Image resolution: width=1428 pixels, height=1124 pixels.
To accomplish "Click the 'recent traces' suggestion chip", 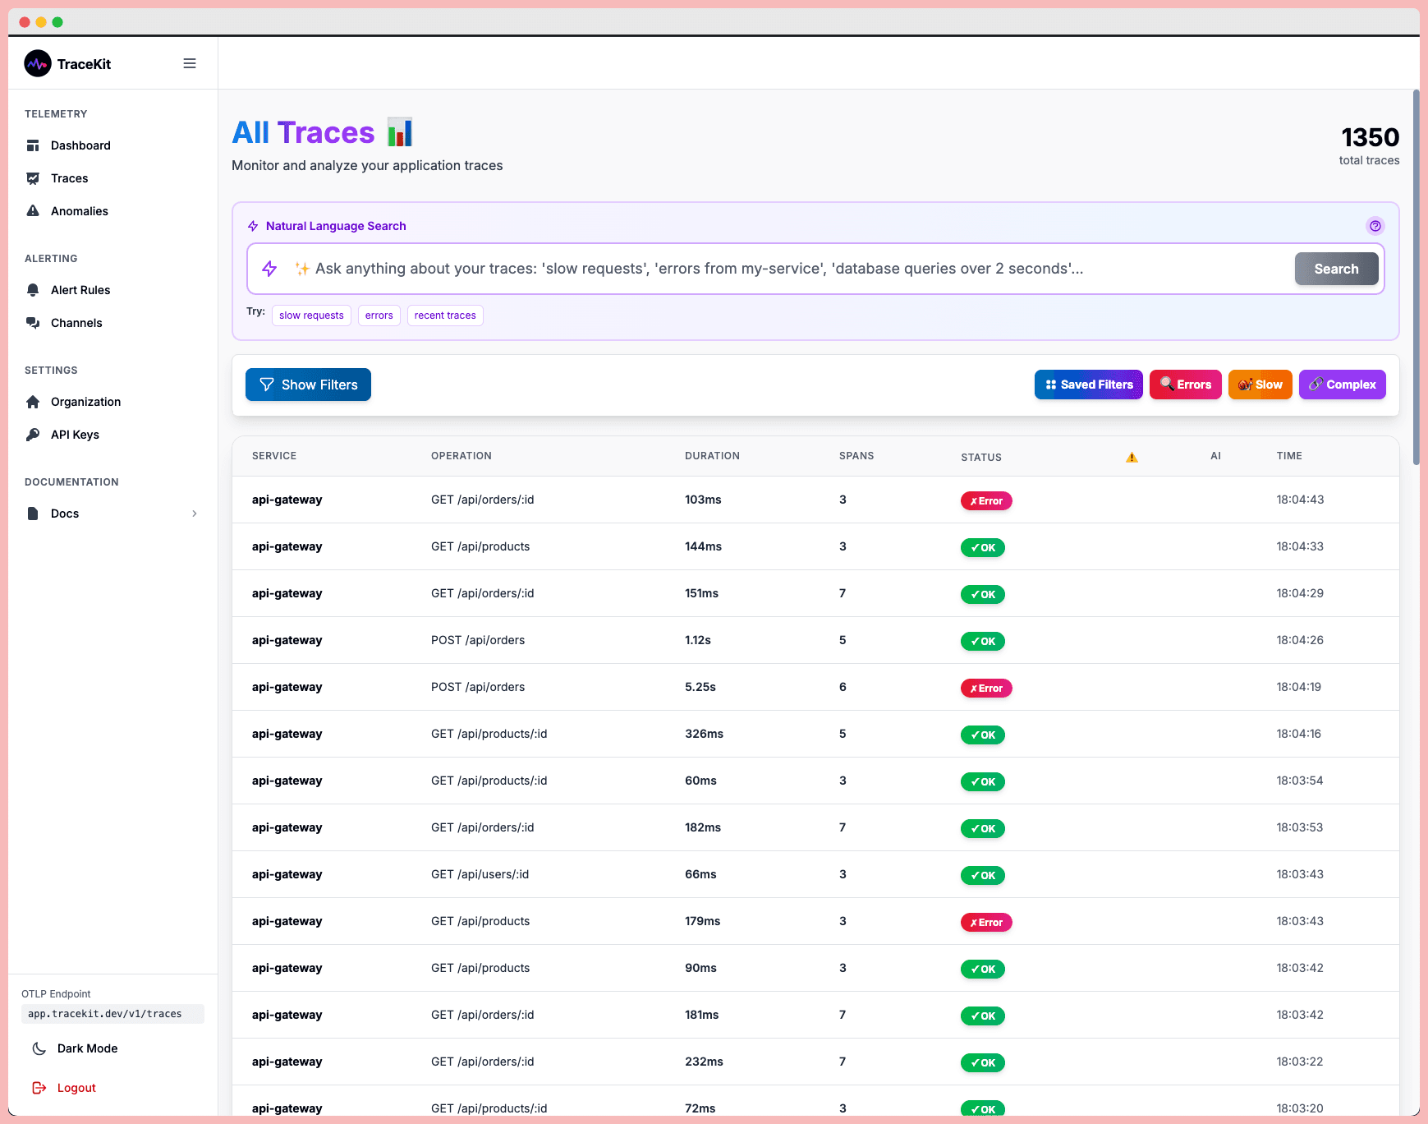I will [x=445, y=315].
